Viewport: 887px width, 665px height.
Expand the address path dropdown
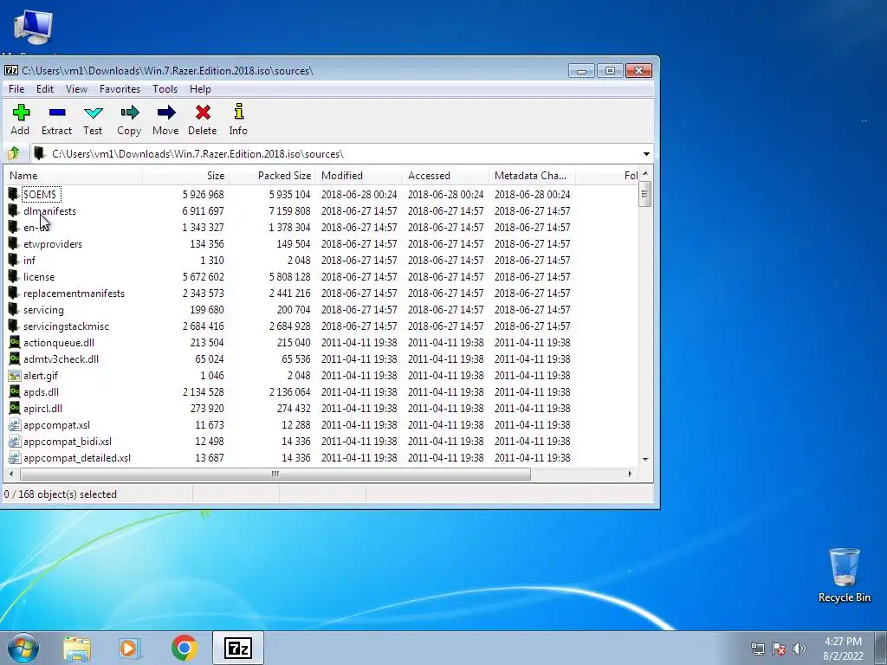[x=646, y=154]
